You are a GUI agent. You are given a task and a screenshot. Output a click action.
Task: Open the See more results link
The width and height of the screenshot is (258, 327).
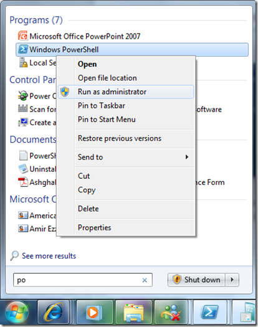point(49,256)
